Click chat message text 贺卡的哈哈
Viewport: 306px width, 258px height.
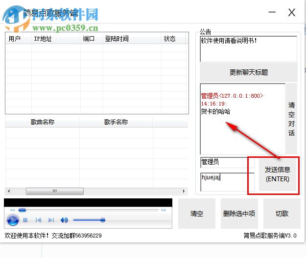215,111
